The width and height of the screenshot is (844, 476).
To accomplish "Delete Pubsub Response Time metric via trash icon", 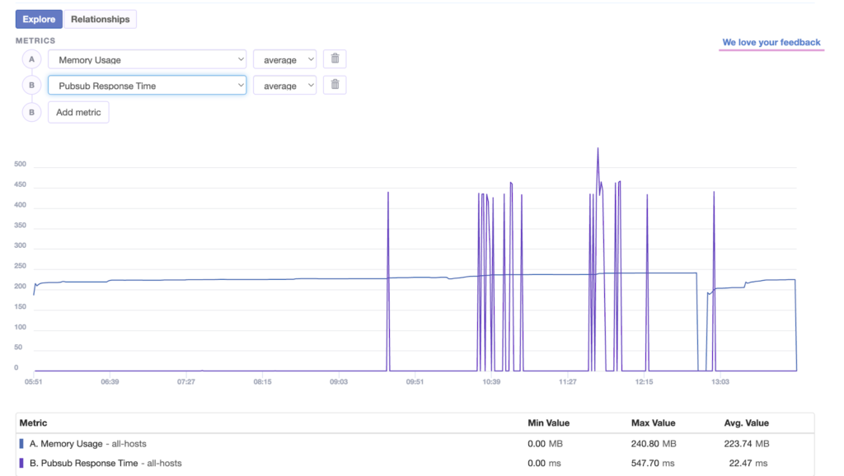I will [335, 85].
